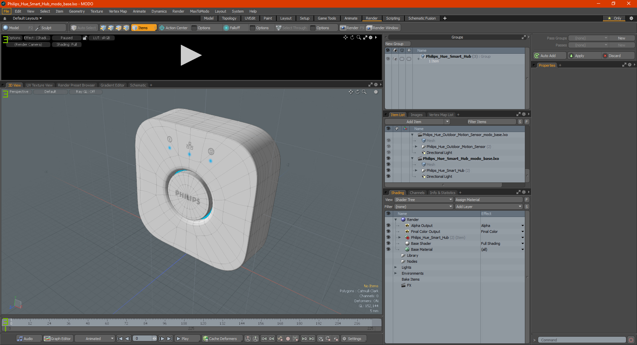Click the Apply button
The image size is (637, 345).
coord(584,56)
